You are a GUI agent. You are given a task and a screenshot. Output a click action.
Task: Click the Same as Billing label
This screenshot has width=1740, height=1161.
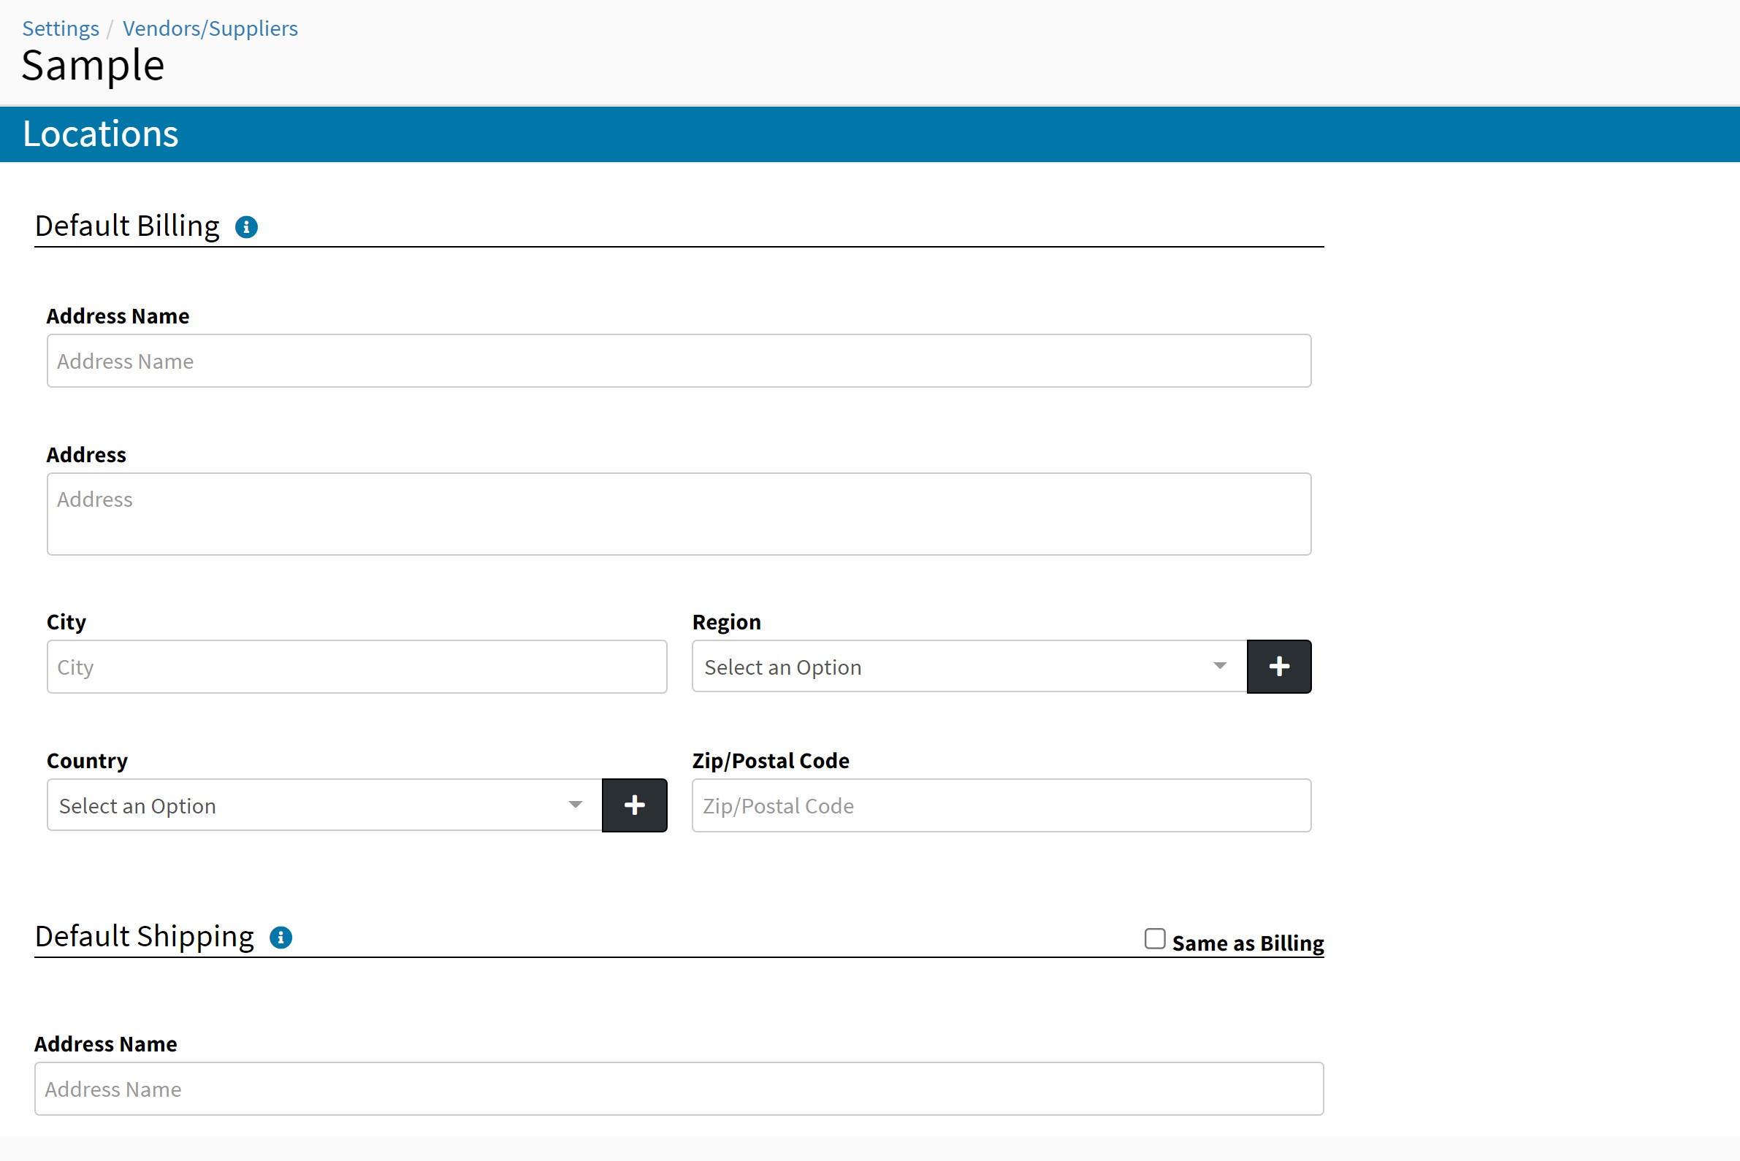pos(1248,943)
